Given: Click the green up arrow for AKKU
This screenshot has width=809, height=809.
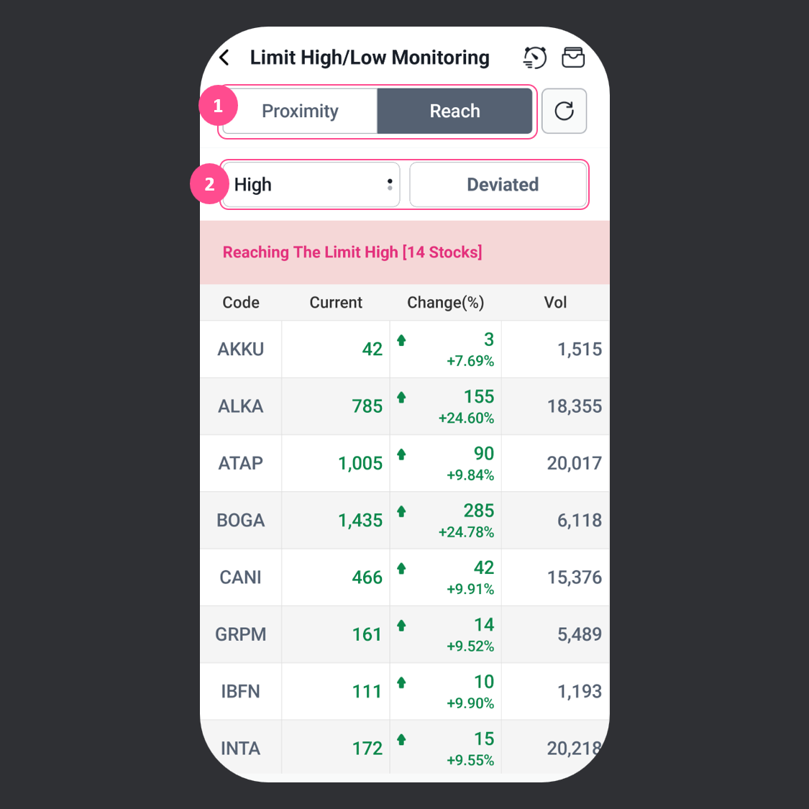Looking at the screenshot, I should (x=402, y=340).
